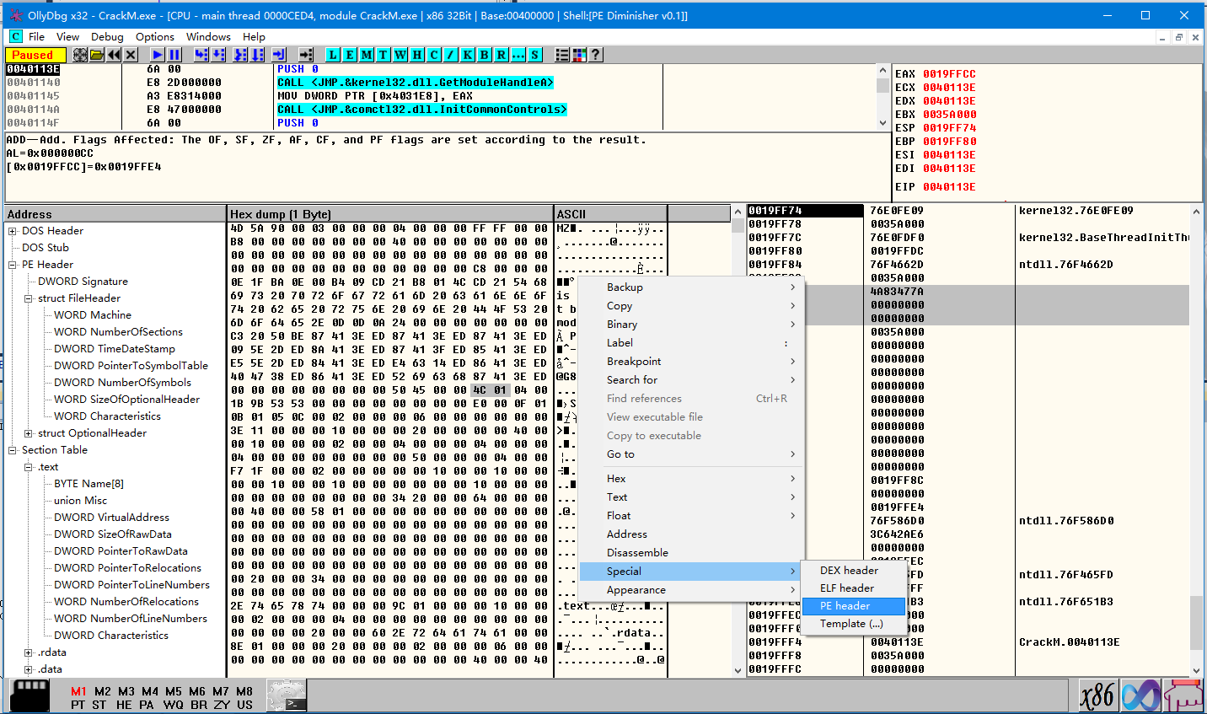Collapse the PE Header tree node
Screen dimensions: 1207x714
13,265
